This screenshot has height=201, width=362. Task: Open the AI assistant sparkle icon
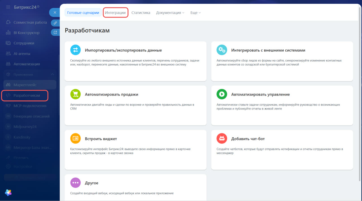(x=8, y=193)
